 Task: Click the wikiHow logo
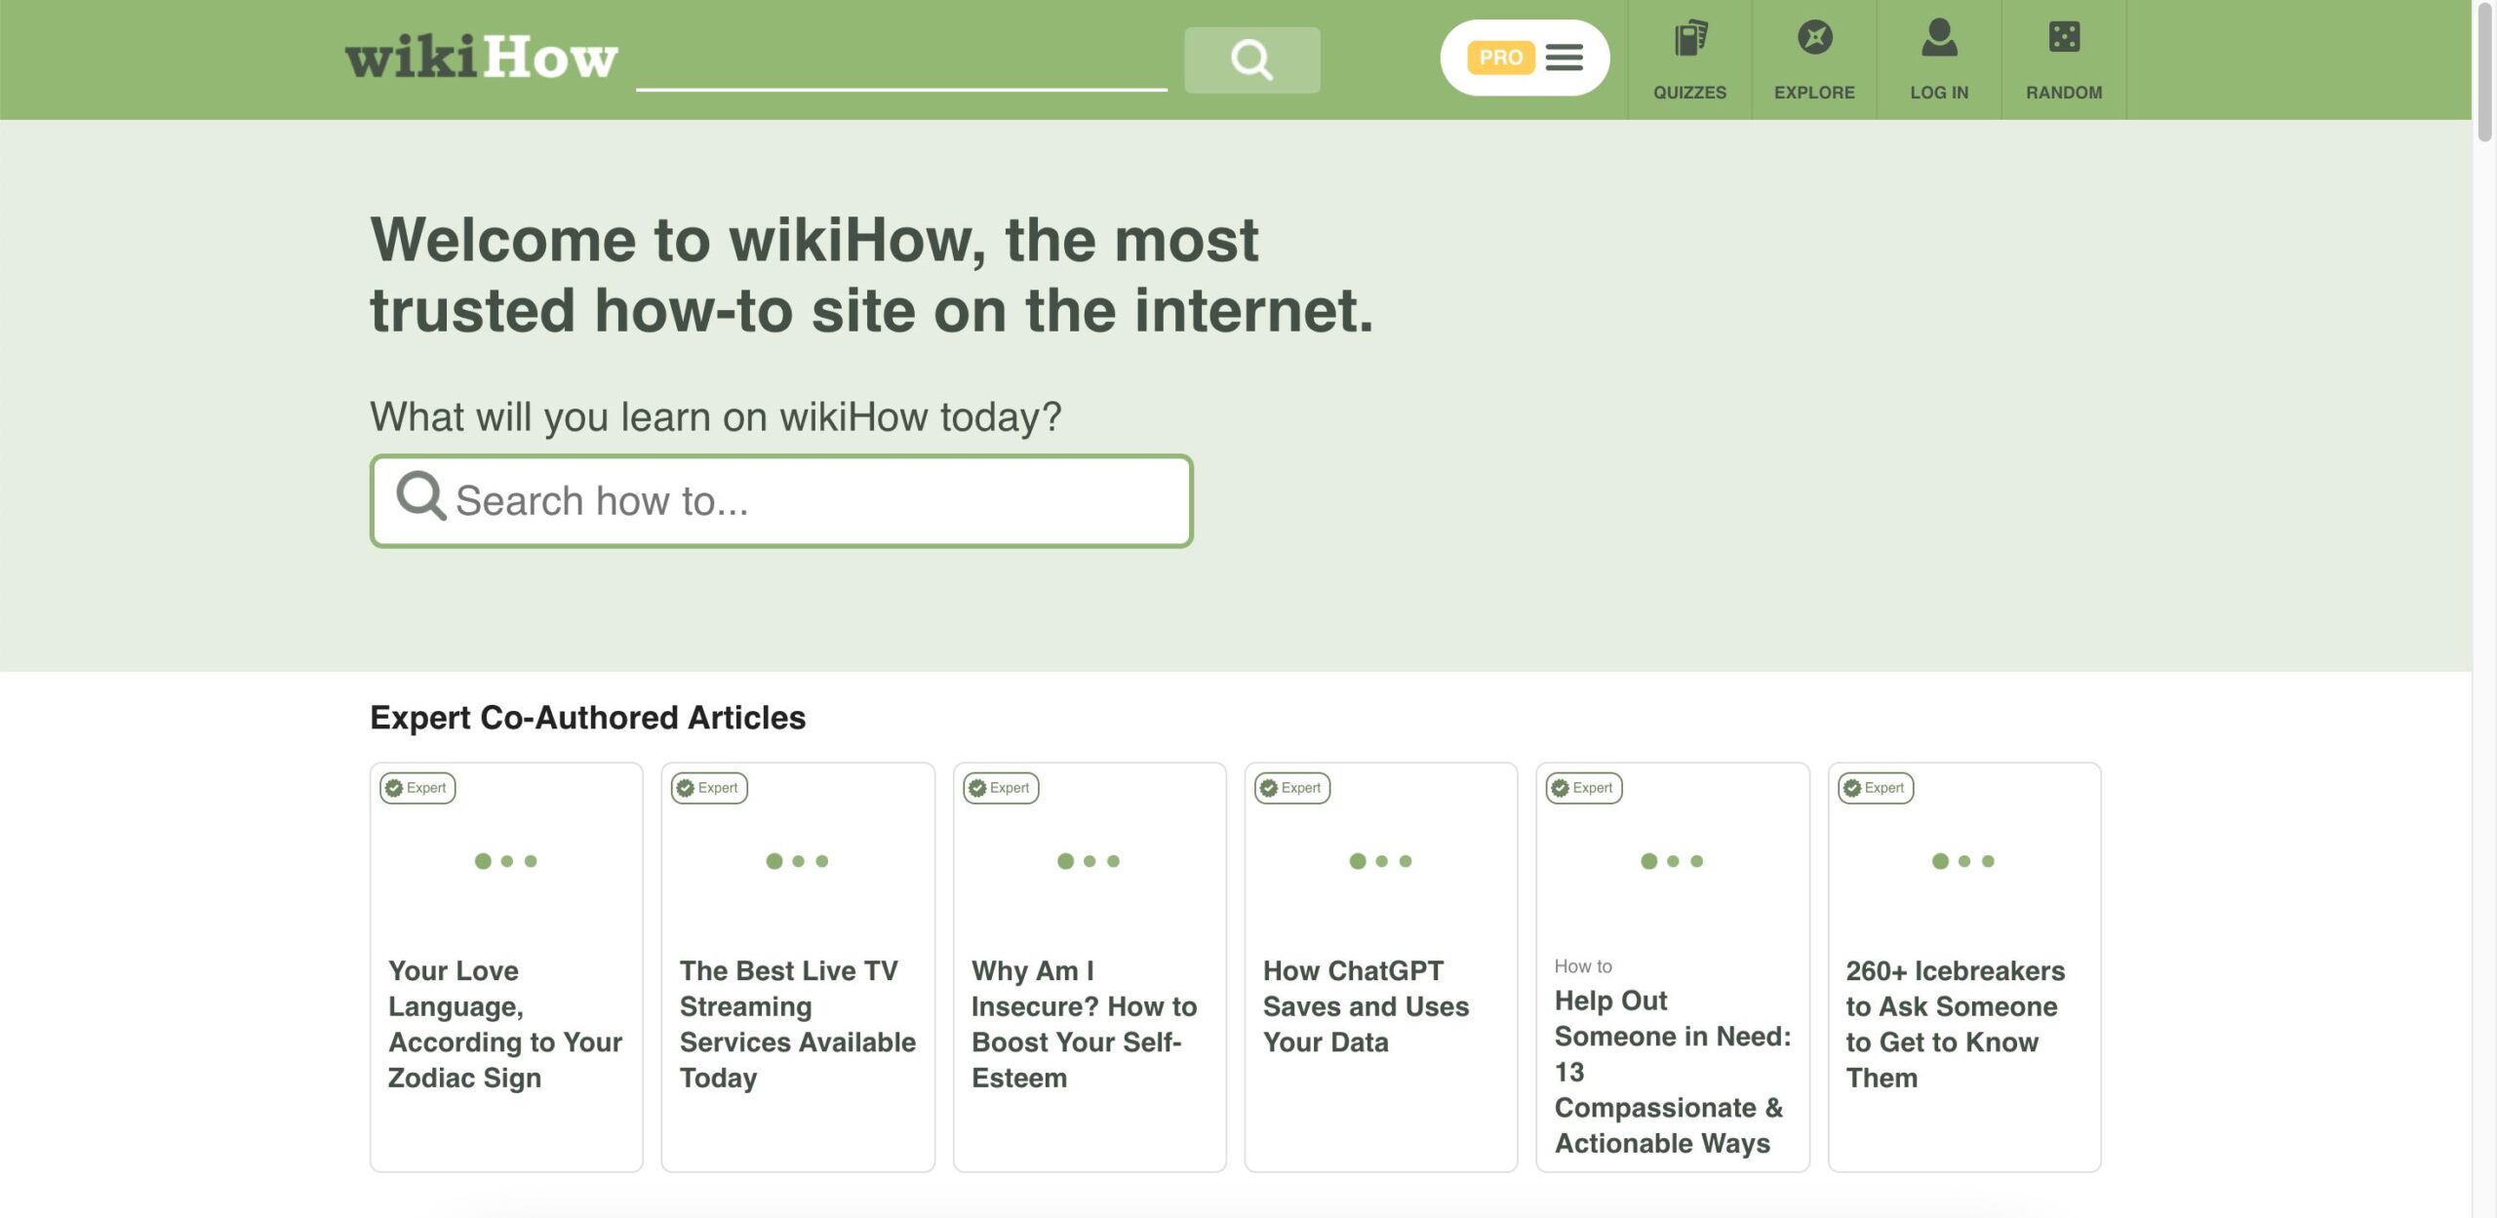tap(482, 58)
